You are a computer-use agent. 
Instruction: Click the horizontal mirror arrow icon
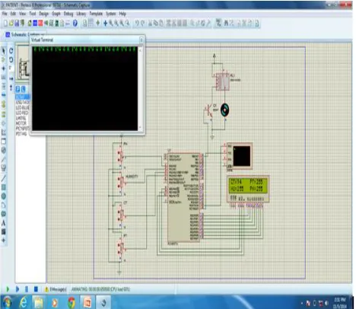click(x=11, y=79)
